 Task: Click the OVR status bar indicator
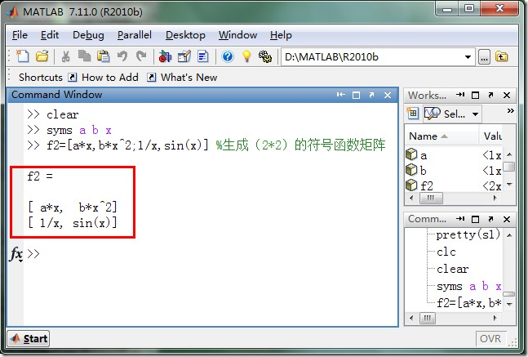coord(490,338)
